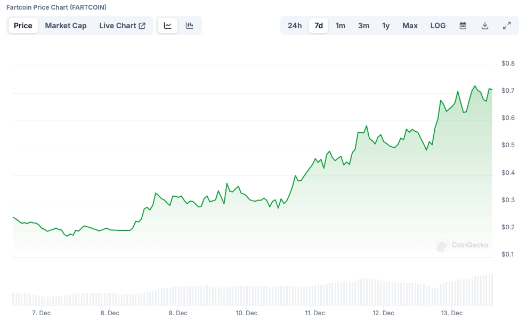Click the $0.5 axis label
The height and width of the screenshot is (320, 527).
508,145
